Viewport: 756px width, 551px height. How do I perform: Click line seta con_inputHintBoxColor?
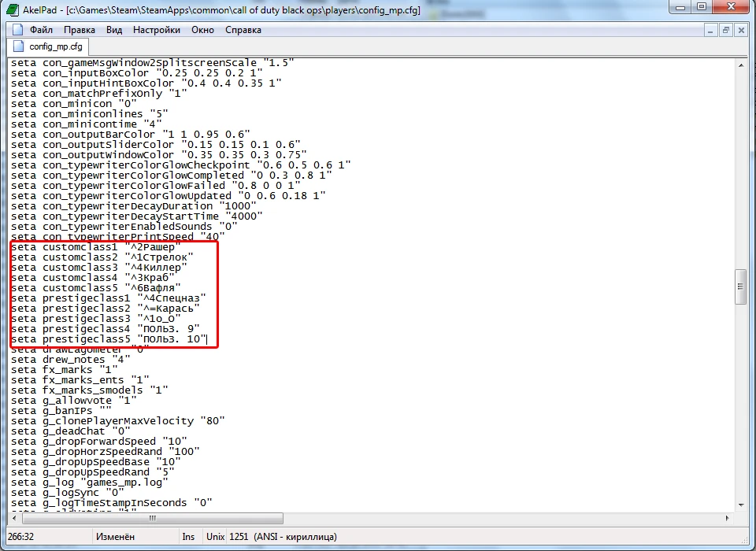(x=146, y=83)
